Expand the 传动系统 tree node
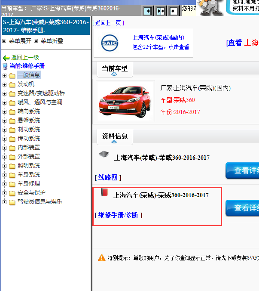This screenshot has width=259, height=291. pyautogui.click(x=4, y=139)
